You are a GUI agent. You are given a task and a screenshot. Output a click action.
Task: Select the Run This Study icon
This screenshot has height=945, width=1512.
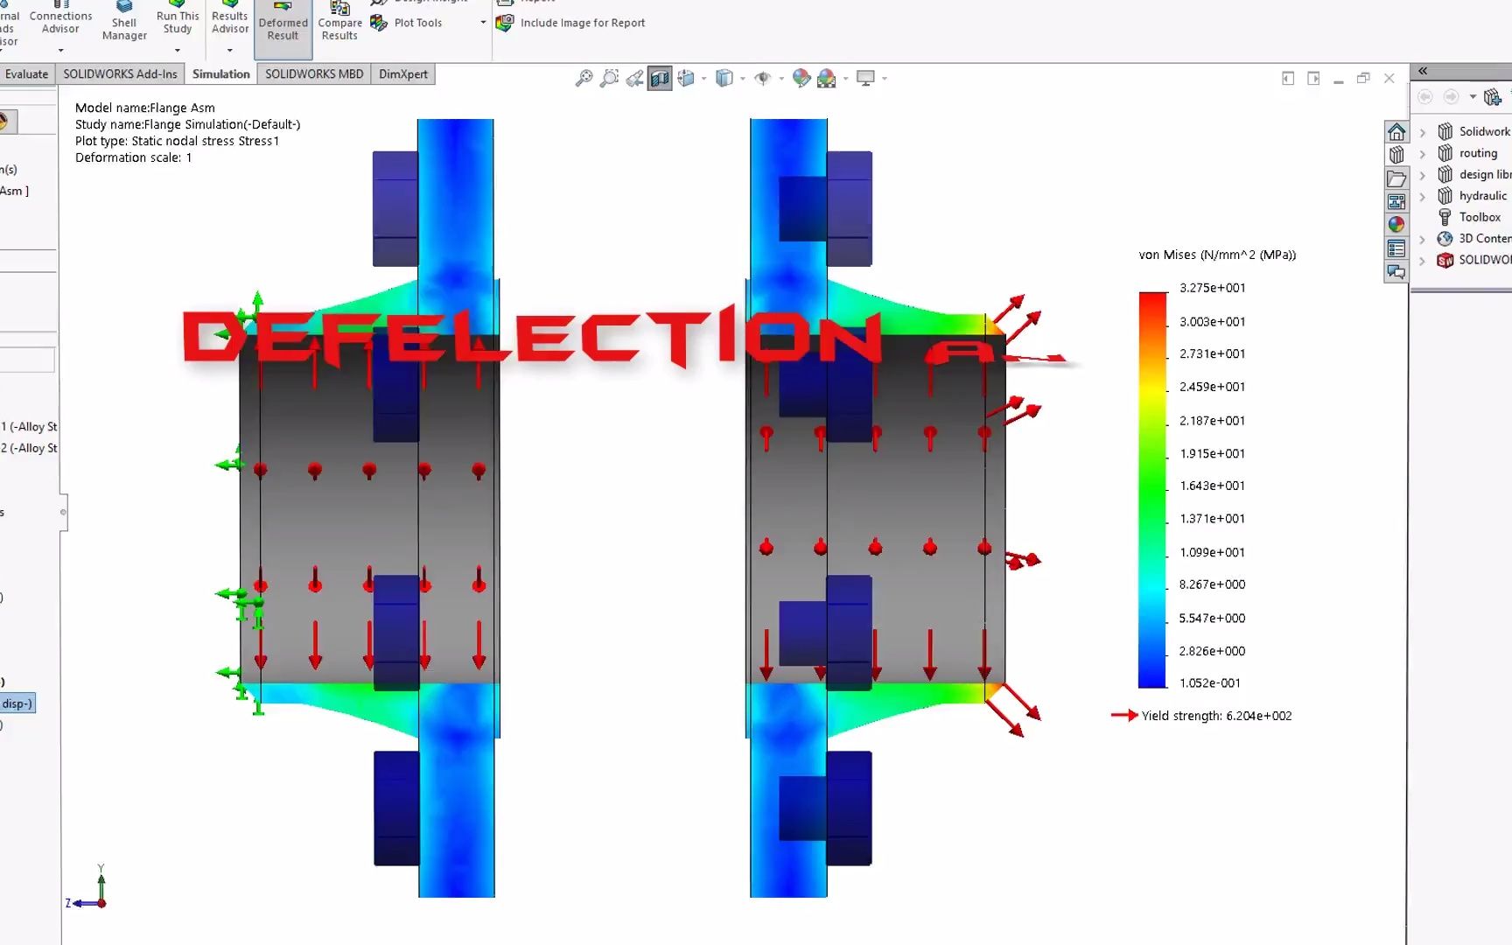pyautogui.click(x=177, y=19)
